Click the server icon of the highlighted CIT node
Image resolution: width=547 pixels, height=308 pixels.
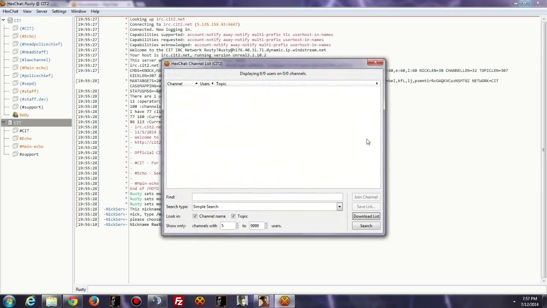pyautogui.click(x=10, y=123)
